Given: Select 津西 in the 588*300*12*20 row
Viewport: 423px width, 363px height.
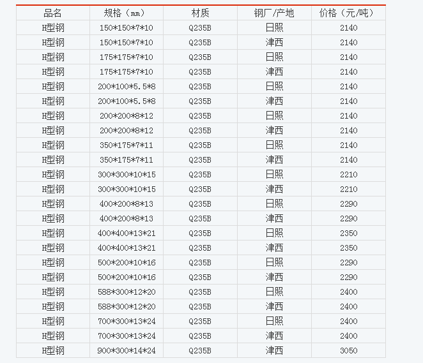Looking at the screenshot, I should pyautogui.click(x=274, y=306).
